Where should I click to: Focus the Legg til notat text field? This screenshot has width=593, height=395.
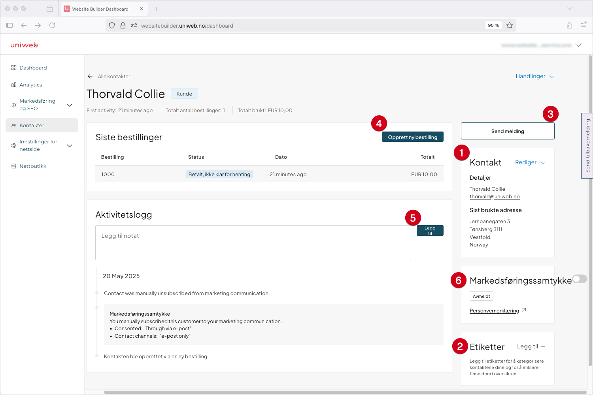click(253, 243)
